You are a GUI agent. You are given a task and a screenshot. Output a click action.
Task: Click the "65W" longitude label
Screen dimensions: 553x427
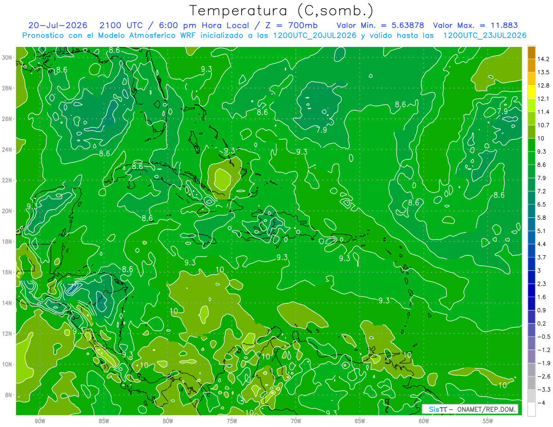point(360,421)
